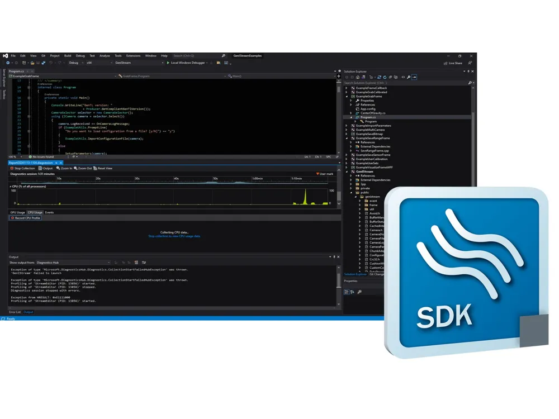Collapse the ExampleSaveRangeFrame project node

(347, 138)
